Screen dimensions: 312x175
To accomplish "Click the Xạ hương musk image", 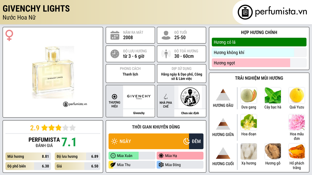I will [249, 151].
